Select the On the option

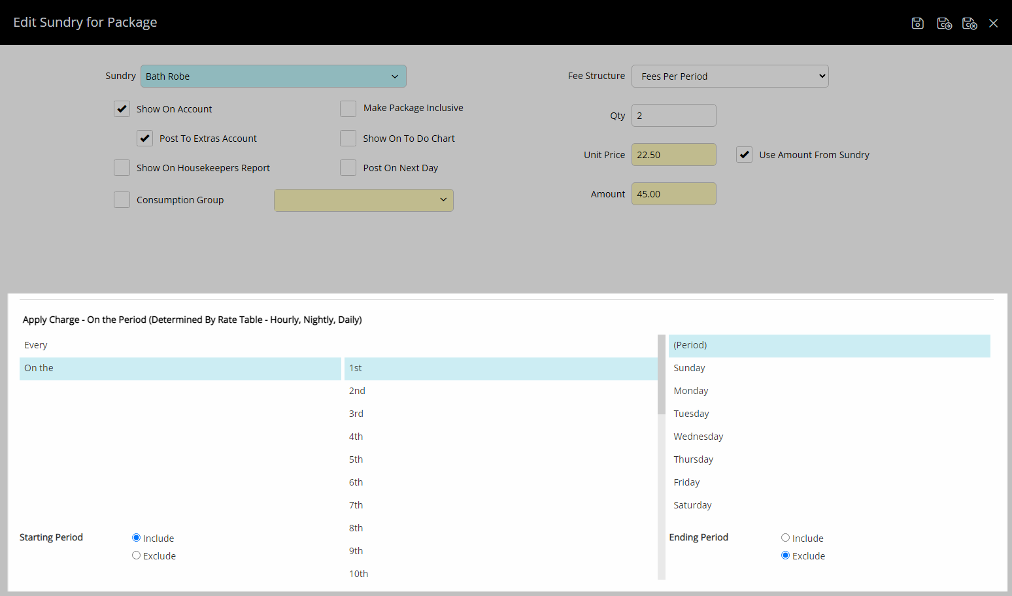pos(180,369)
